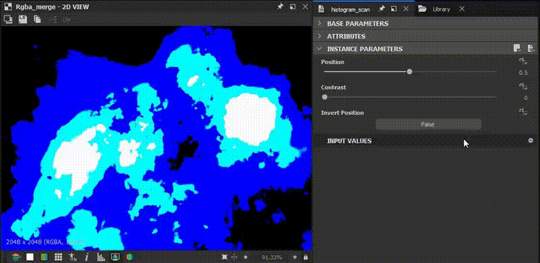Click the save bitmap floppy disk icon
The height and width of the screenshot is (263, 540).
[23, 20]
